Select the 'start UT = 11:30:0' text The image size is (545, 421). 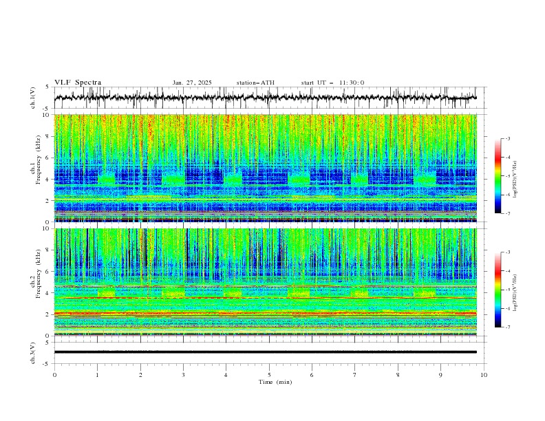coord(332,83)
